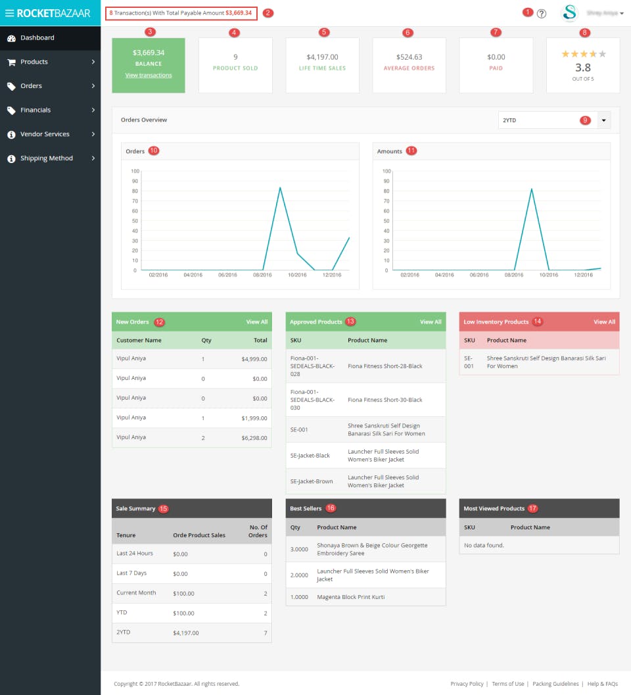Open the 2YTD period dropdown
Screen dimensions: 631x695
click(x=554, y=120)
